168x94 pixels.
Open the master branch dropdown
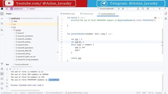(32, 9)
